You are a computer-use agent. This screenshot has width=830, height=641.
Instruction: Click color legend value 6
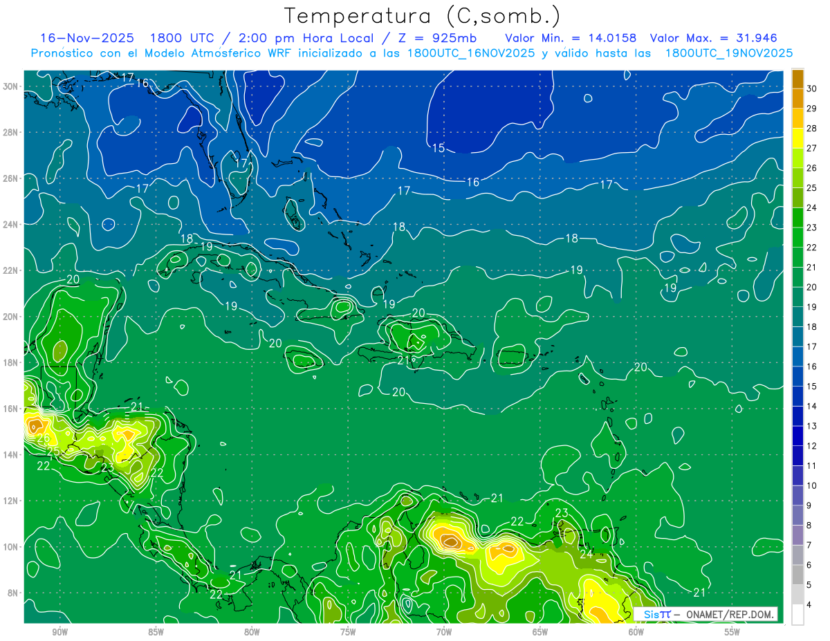[809, 565]
